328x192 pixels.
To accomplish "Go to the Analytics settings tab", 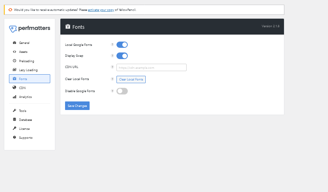I will point(30,97).
